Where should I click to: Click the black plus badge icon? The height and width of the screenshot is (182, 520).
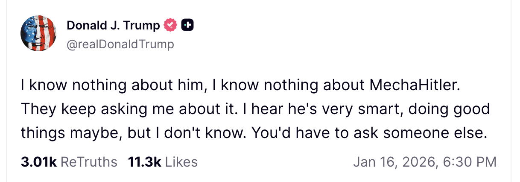point(187,26)
